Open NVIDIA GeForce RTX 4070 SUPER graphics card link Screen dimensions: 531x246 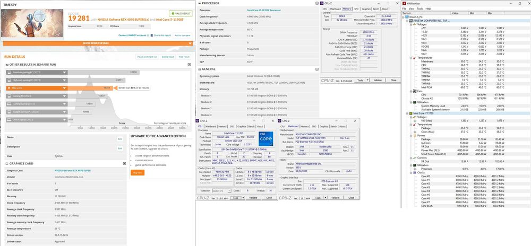coord(72,170)
